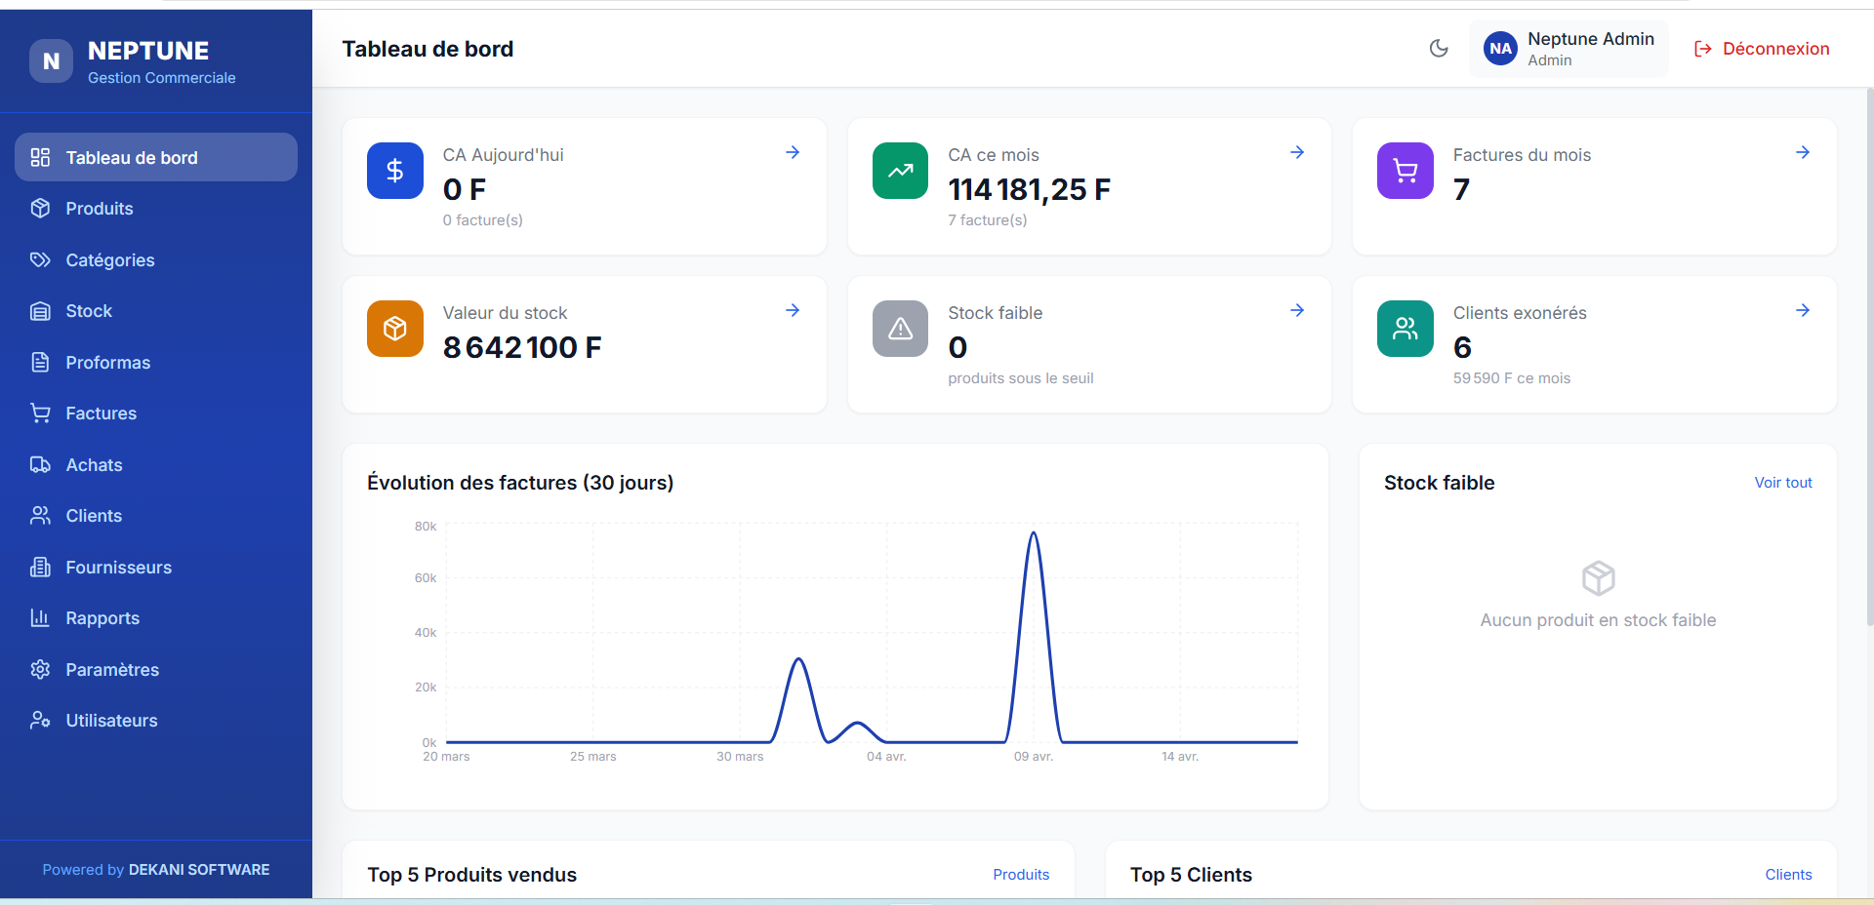Go to Factures in sidebar

coord(101,413)
